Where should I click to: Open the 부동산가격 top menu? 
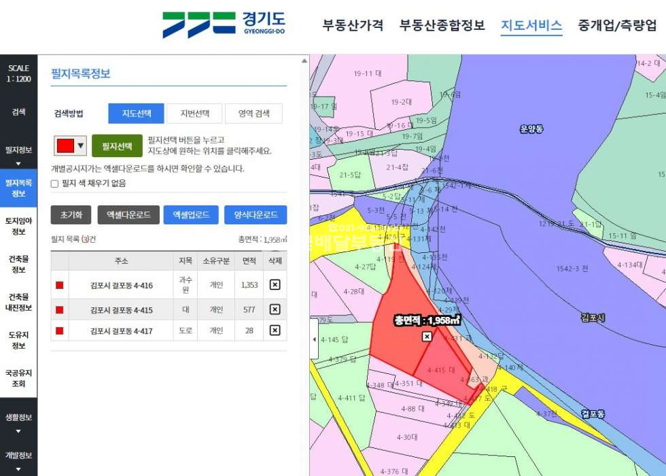(353, 26)
